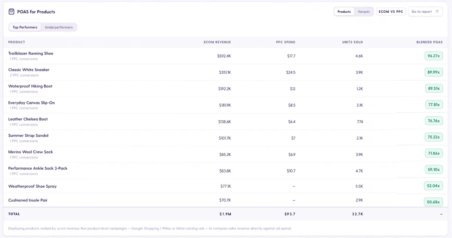Switch to the Underperformers tab
The height and width of the screenshot is (238, 452).
59,27
